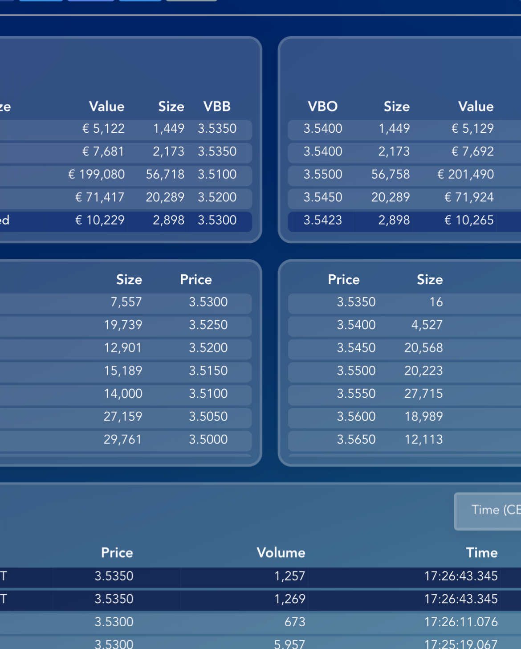Image resolution: width=521 pixels, height=649 pixels.
Task: Click the € 5,129 value cell
Action: [x=472, y=129]
